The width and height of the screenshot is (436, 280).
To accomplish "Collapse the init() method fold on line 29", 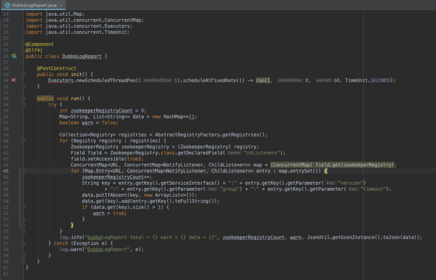I will pos(24,74).
